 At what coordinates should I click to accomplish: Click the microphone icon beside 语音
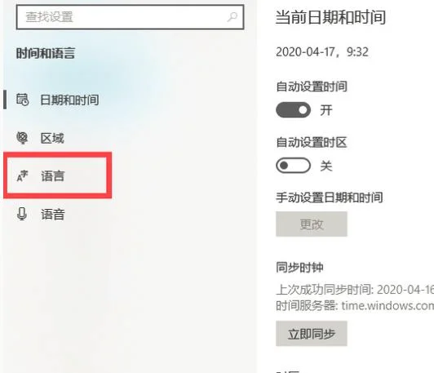22,214
